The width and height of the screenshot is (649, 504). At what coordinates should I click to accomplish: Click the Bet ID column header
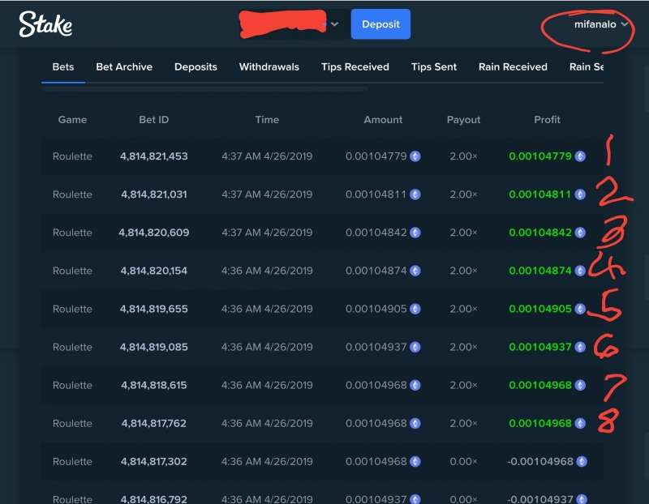pos(153,120)
